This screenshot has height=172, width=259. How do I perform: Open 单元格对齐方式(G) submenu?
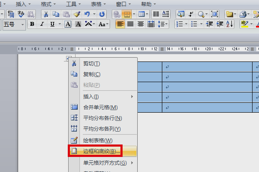tap(103, 163)
